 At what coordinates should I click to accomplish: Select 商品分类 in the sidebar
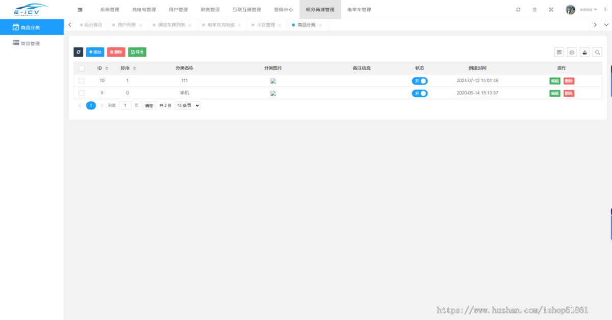coord(32,27)
